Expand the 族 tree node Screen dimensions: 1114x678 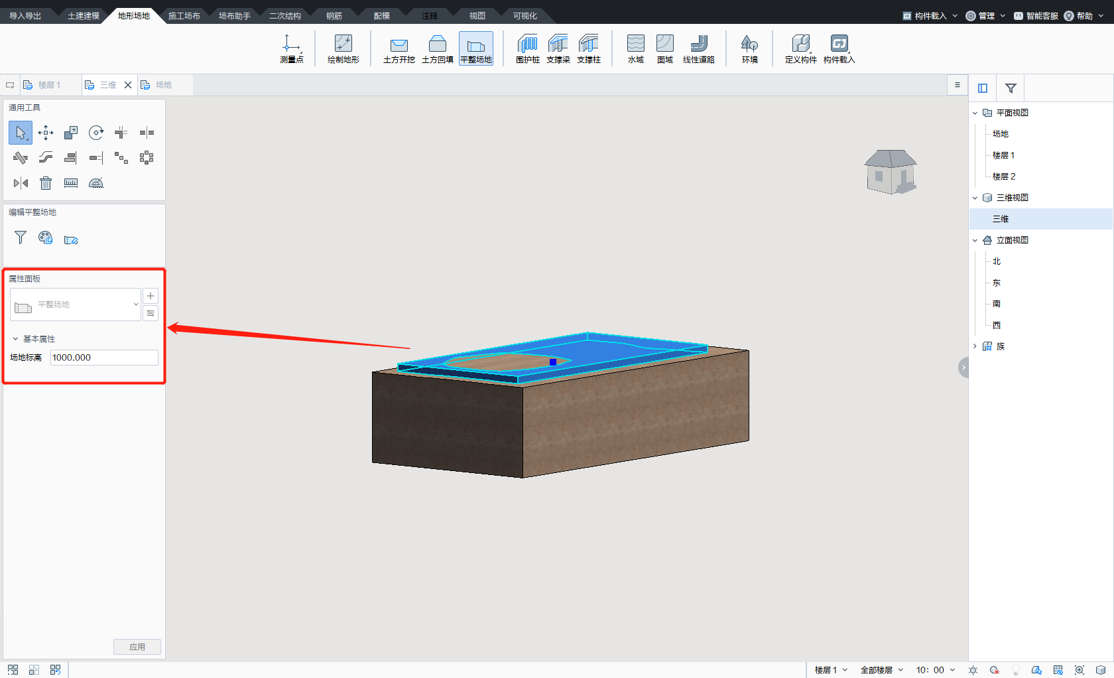[x=975, y=346]
